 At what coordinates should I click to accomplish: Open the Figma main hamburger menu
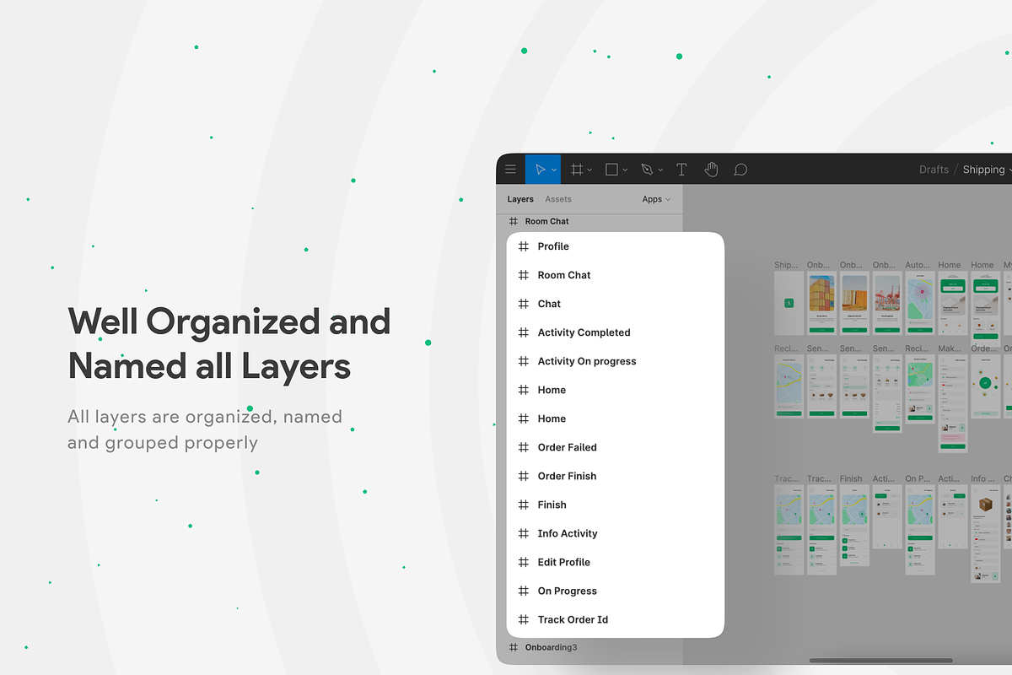pos(510,170)
